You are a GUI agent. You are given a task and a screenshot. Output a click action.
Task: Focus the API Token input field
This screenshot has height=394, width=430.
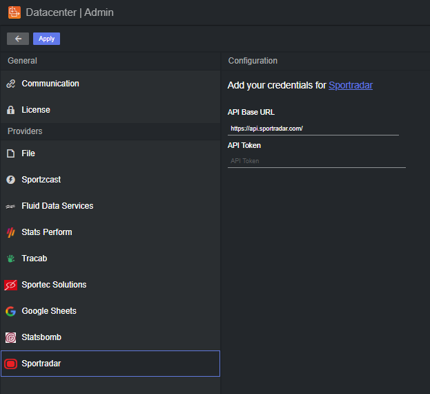click(317, 161)
